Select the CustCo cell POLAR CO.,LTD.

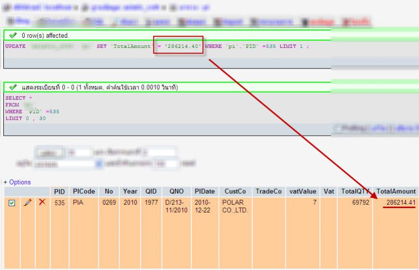click(x=235, y=206)
